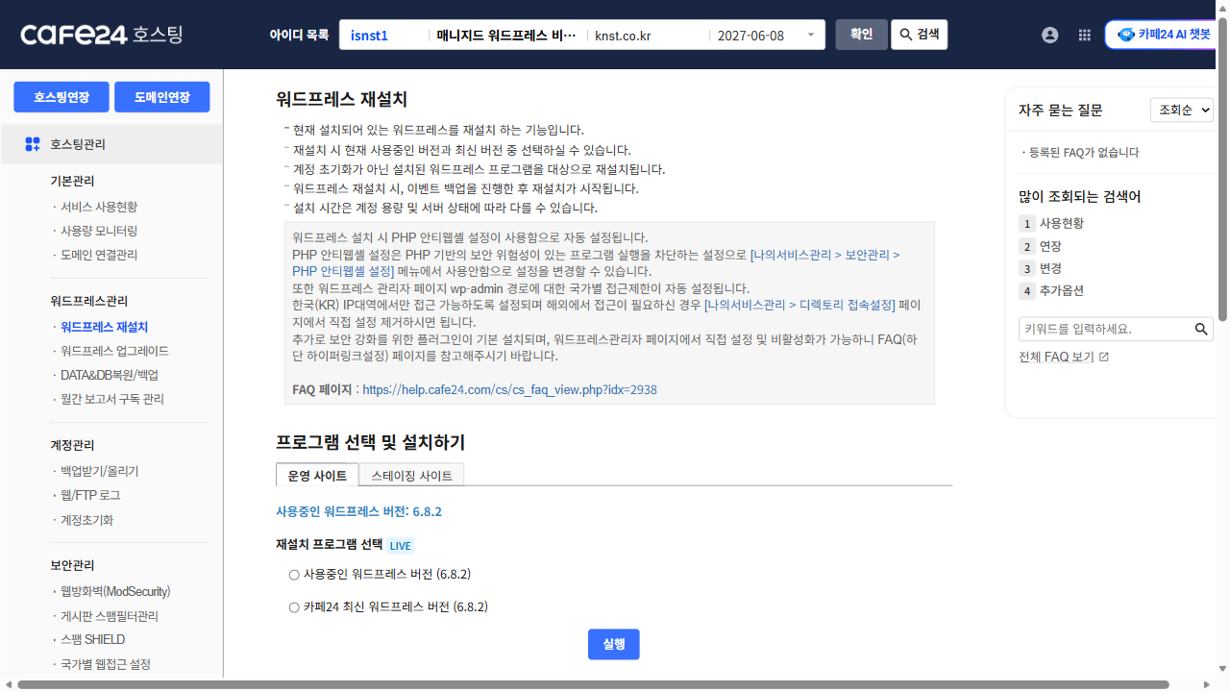
Task: Open 월간 보고서 구독 관리 menu item
Action: (x=111, y=399)
